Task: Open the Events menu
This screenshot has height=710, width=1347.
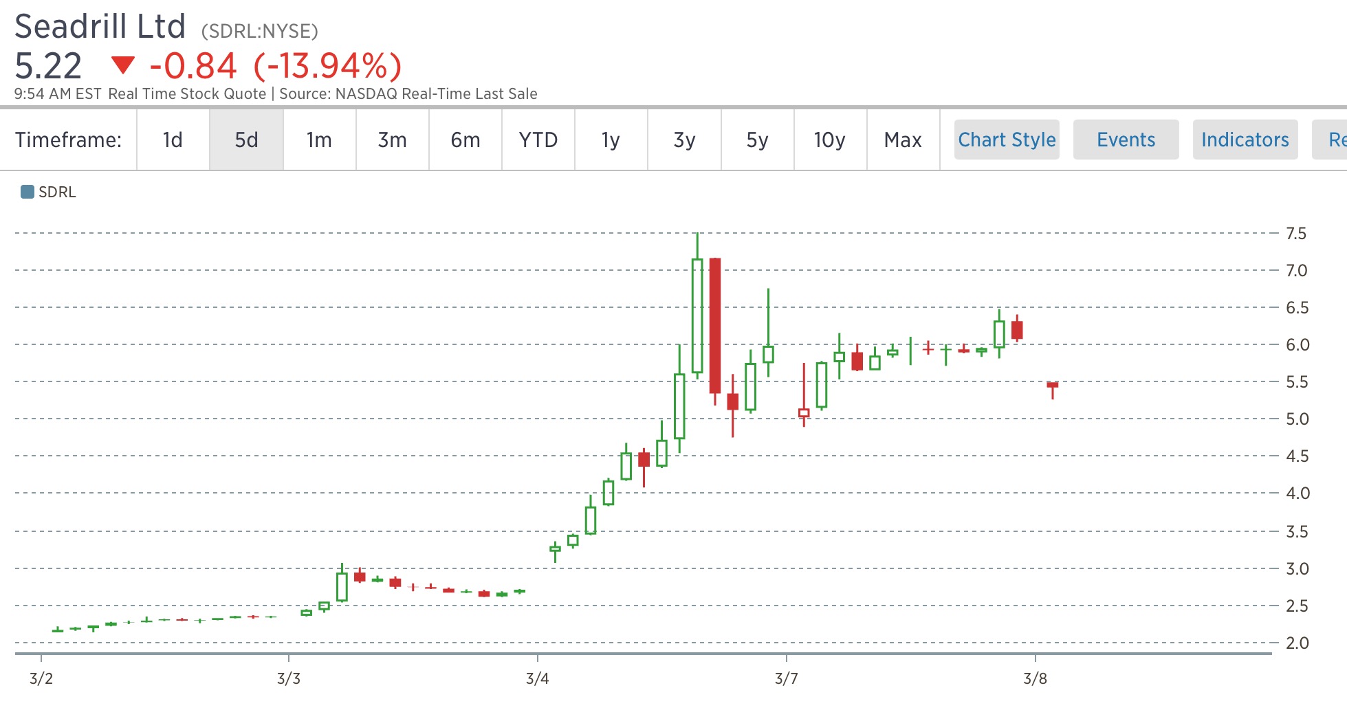Action: pos(1126,140)
